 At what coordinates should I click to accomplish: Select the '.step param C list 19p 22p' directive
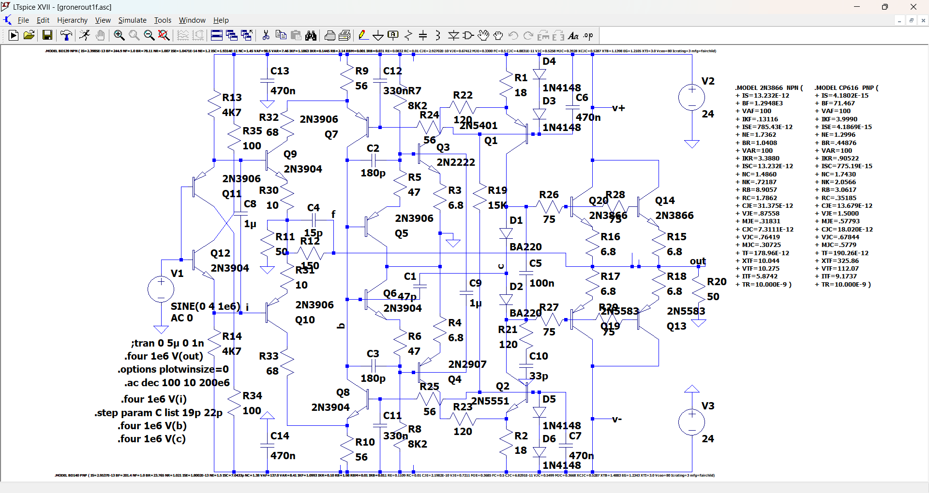pyautogui.click(x=158, y=413)
